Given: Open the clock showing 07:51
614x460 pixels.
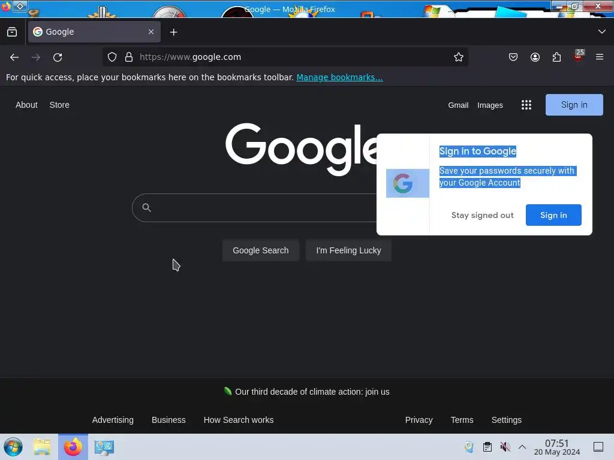Looking at the screenshot, I should coord(557,447).
